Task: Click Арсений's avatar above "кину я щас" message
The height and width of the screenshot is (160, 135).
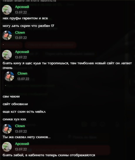Action: pos(7,55)
